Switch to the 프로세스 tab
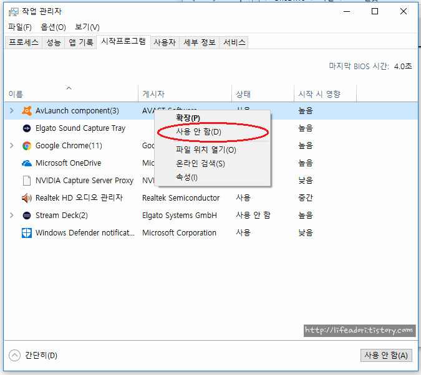 [x=24, y=42]
